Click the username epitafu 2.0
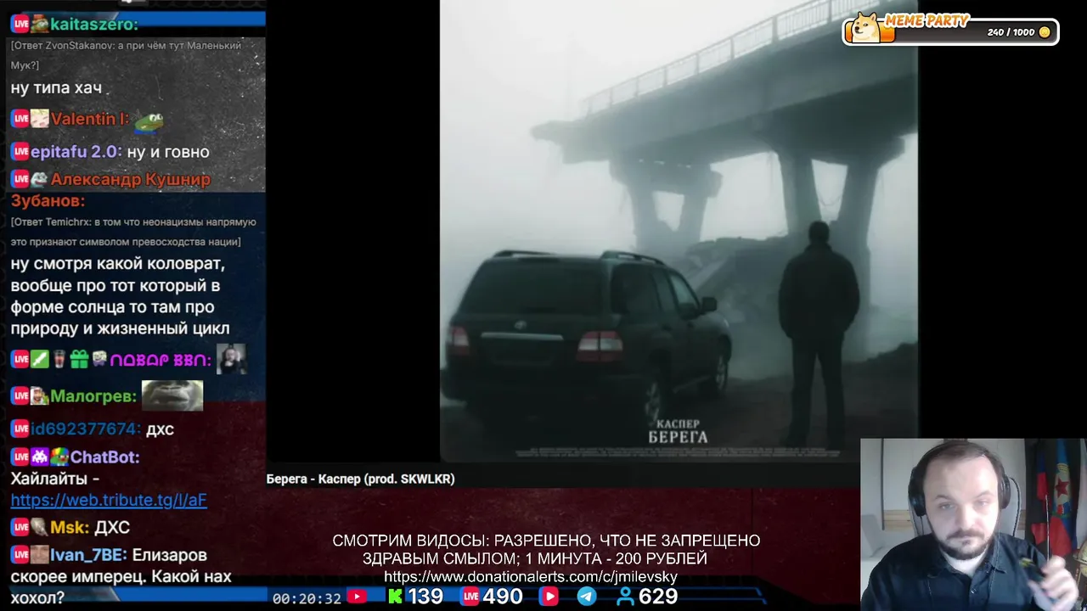The width and height of the screenshot is (1087, 611). (76, 152)
